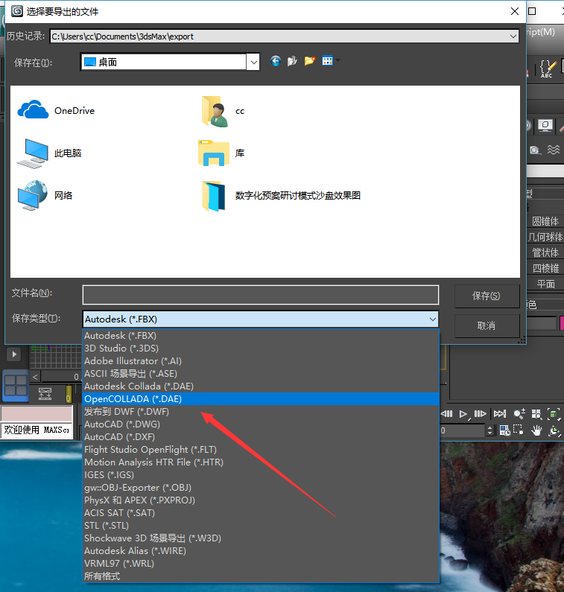Choose 发布到 DWF (*.DWF) option
Viewport: 564px width, 592px height.
(261, 412)
